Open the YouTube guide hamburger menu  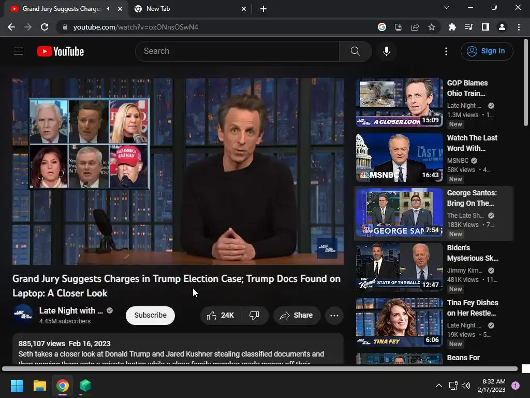tap(19, 51)
